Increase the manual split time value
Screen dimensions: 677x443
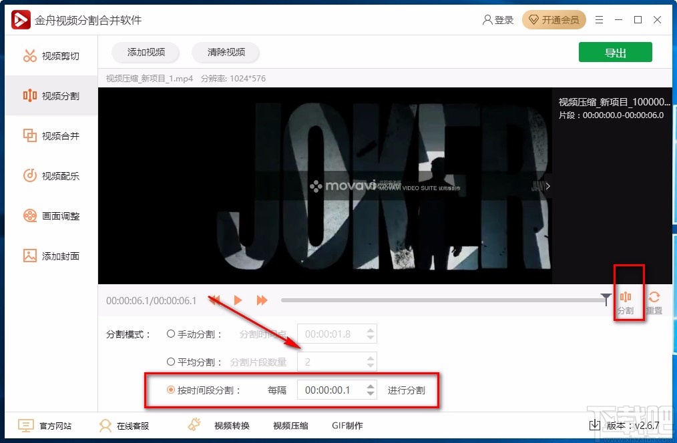[x=371, y=330]
